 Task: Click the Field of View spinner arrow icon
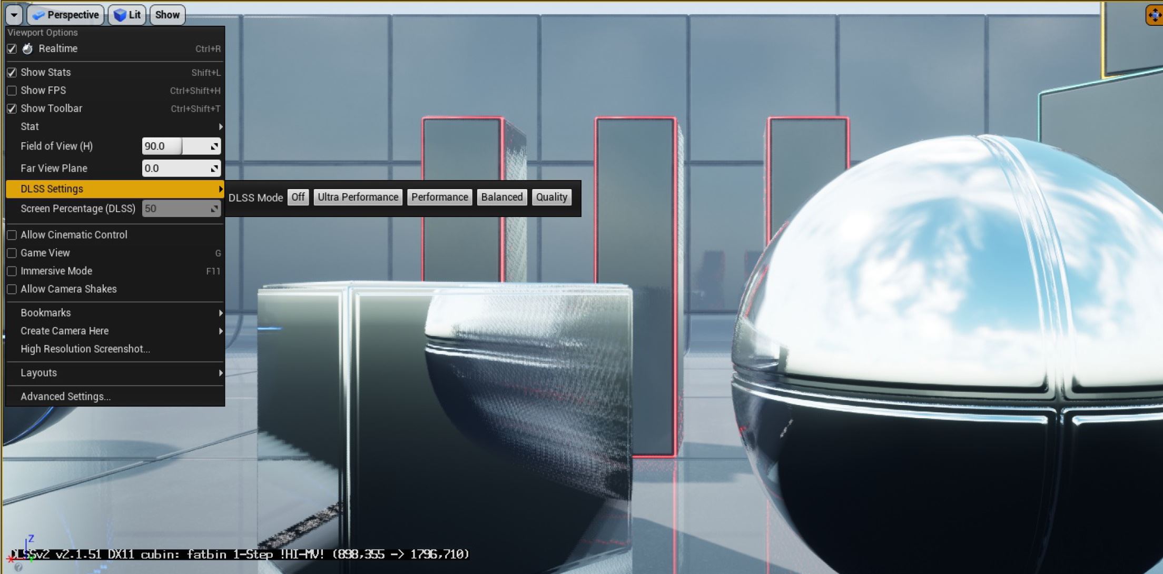(214, 146)
